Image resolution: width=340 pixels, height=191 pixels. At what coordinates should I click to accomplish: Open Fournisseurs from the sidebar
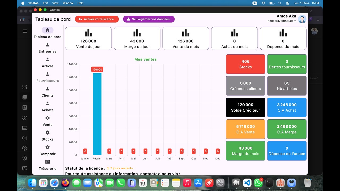click(48, 77)
